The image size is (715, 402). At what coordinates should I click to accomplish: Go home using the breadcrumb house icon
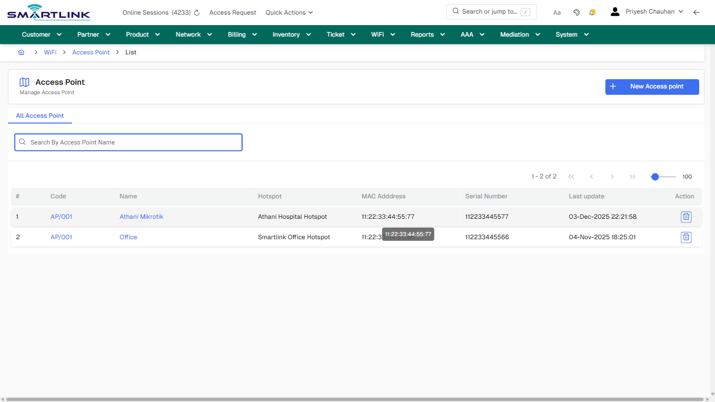tap(21, 52)
